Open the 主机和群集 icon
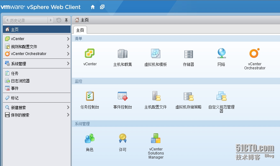 coord(122,53)
